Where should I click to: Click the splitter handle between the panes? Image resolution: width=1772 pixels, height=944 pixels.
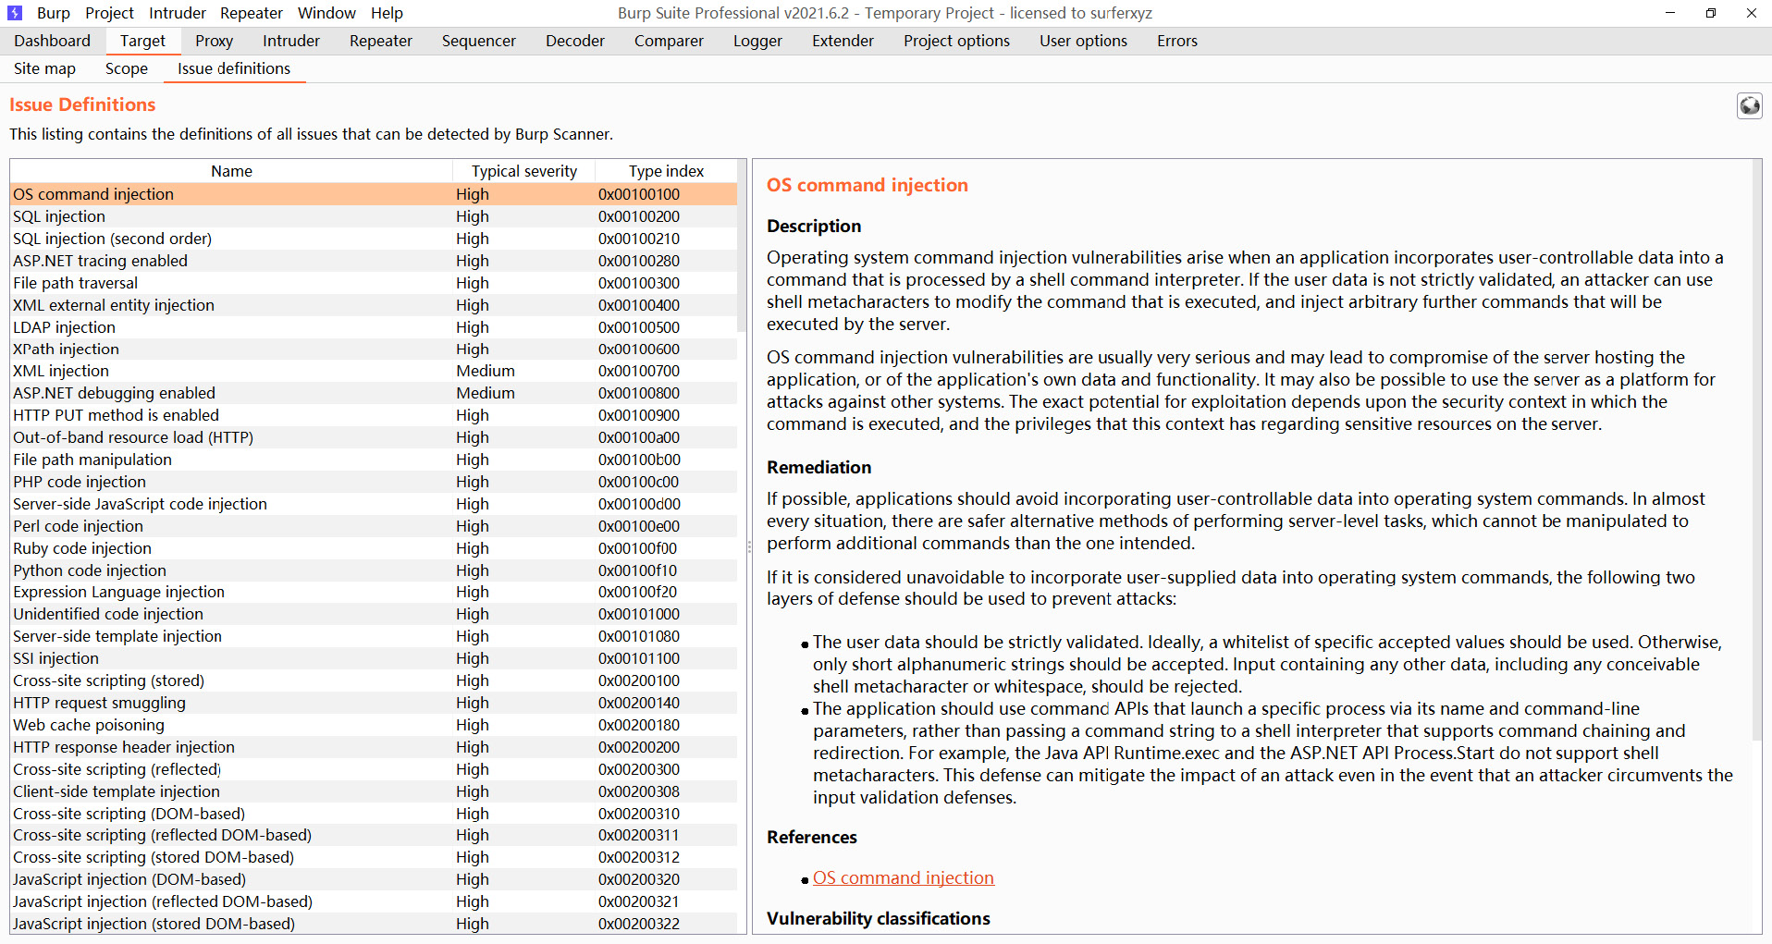[x=749, y=546]
